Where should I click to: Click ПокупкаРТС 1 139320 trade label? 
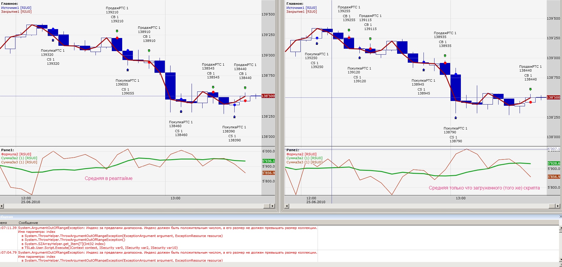coord(52,53)
